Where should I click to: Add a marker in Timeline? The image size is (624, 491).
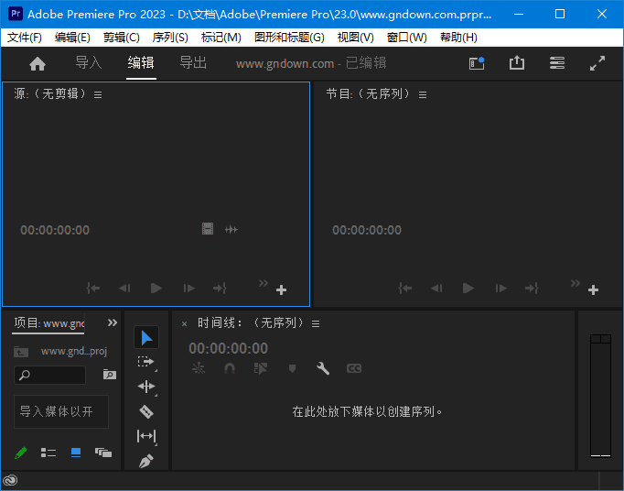coord(292,368)
